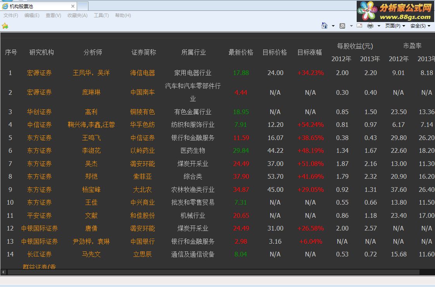435x287 pixels.
Task: Click target gain +6.04%
Action: pos(311,241)
